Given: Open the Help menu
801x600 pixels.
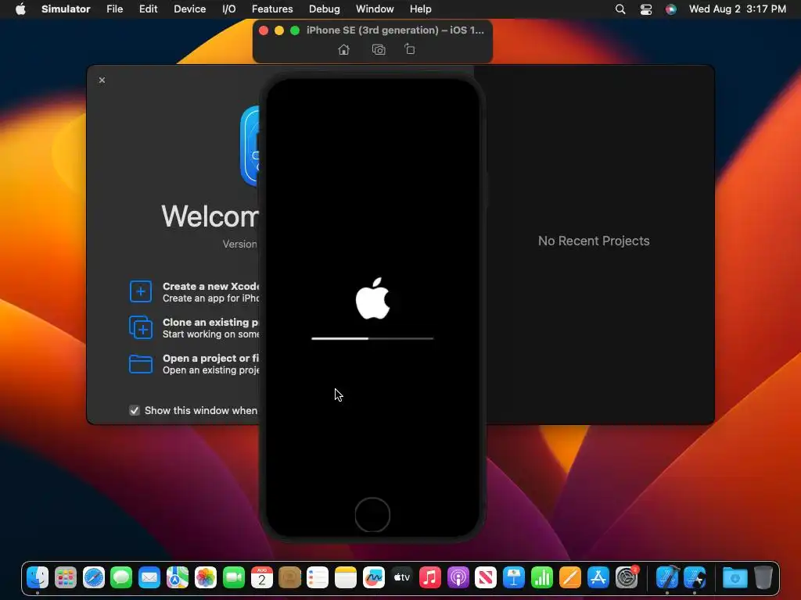Looking at the screenshot, I should coord(420,9).
